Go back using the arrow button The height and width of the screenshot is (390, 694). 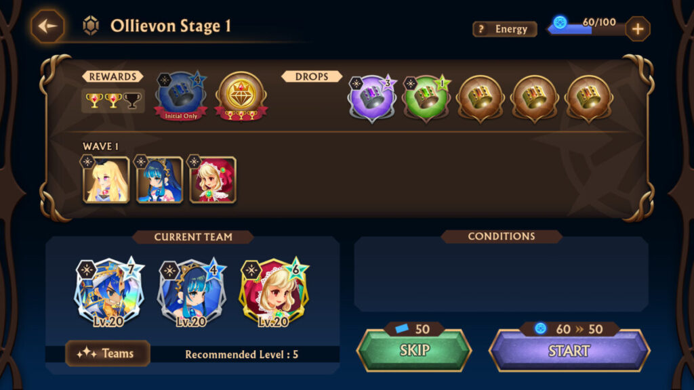47,26
